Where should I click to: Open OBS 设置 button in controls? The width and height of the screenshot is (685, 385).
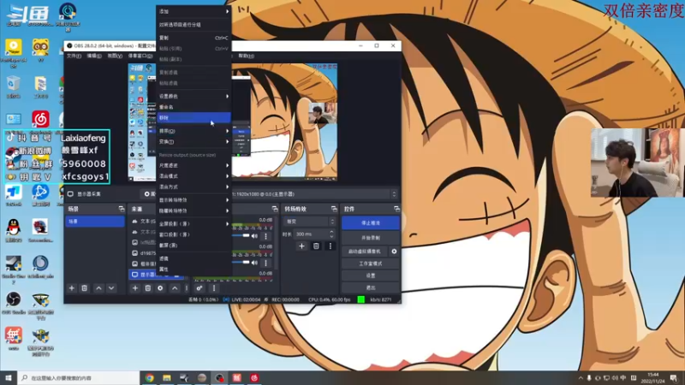pyautogui.click(x=371, y=275)
